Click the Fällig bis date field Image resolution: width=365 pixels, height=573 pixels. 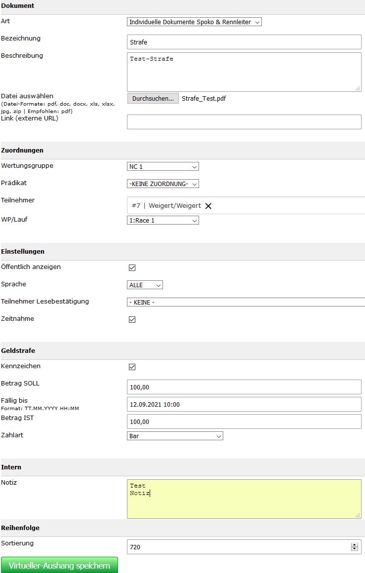point(244,404)
